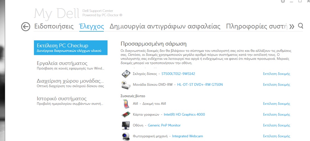Open the Πληροφορίες συστήματος tab
310x141 pixels.
pos(257,26)
